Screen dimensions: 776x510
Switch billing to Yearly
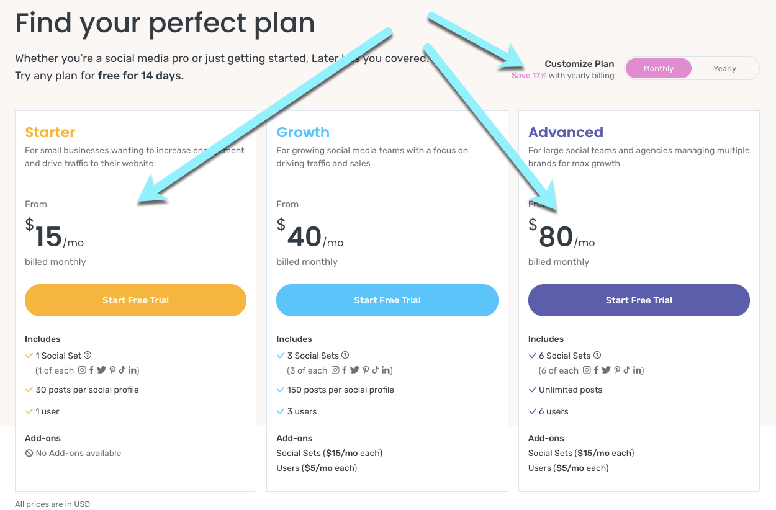click(724, 68)
